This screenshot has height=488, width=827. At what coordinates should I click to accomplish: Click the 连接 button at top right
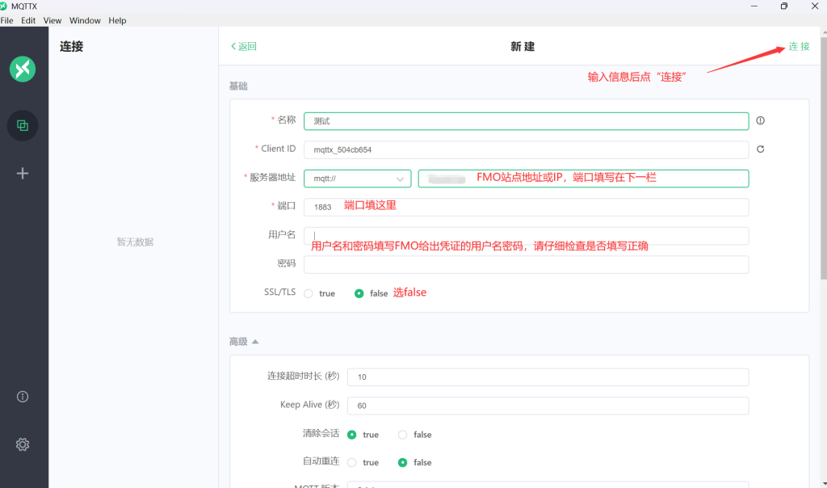tap(799, 47)
